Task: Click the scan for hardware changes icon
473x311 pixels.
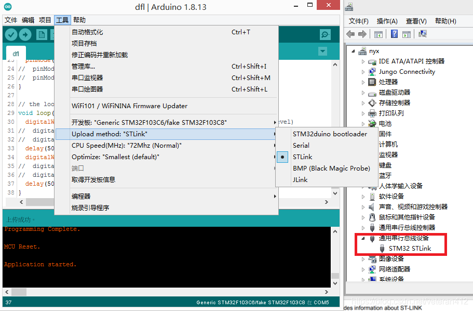Action: click(x=423, y=34)
